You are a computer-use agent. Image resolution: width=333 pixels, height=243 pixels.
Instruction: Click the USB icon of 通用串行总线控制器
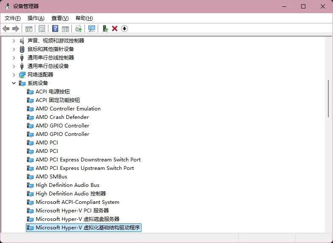[22, 58]
